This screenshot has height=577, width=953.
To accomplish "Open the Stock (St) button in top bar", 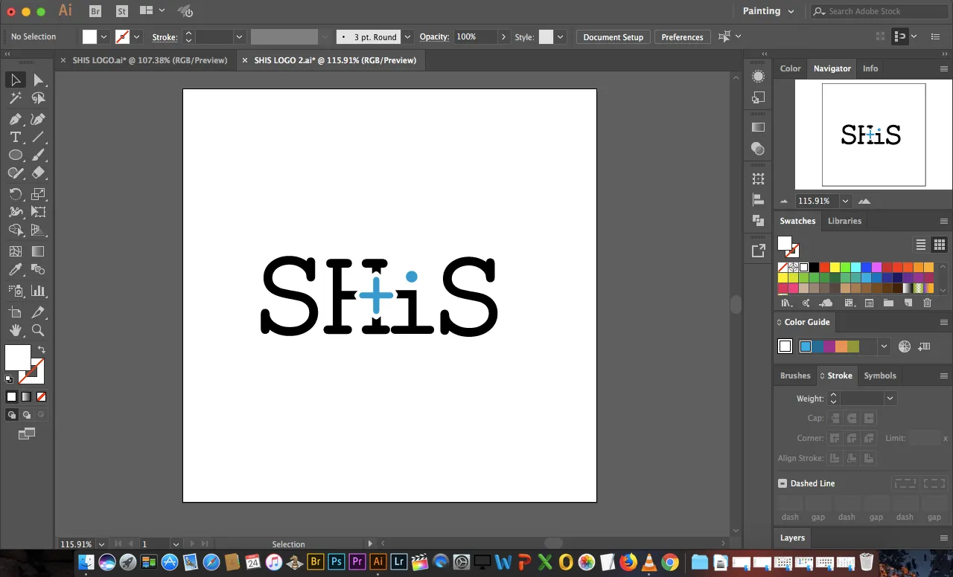I will pyautogui.click(x=122, y=11).
